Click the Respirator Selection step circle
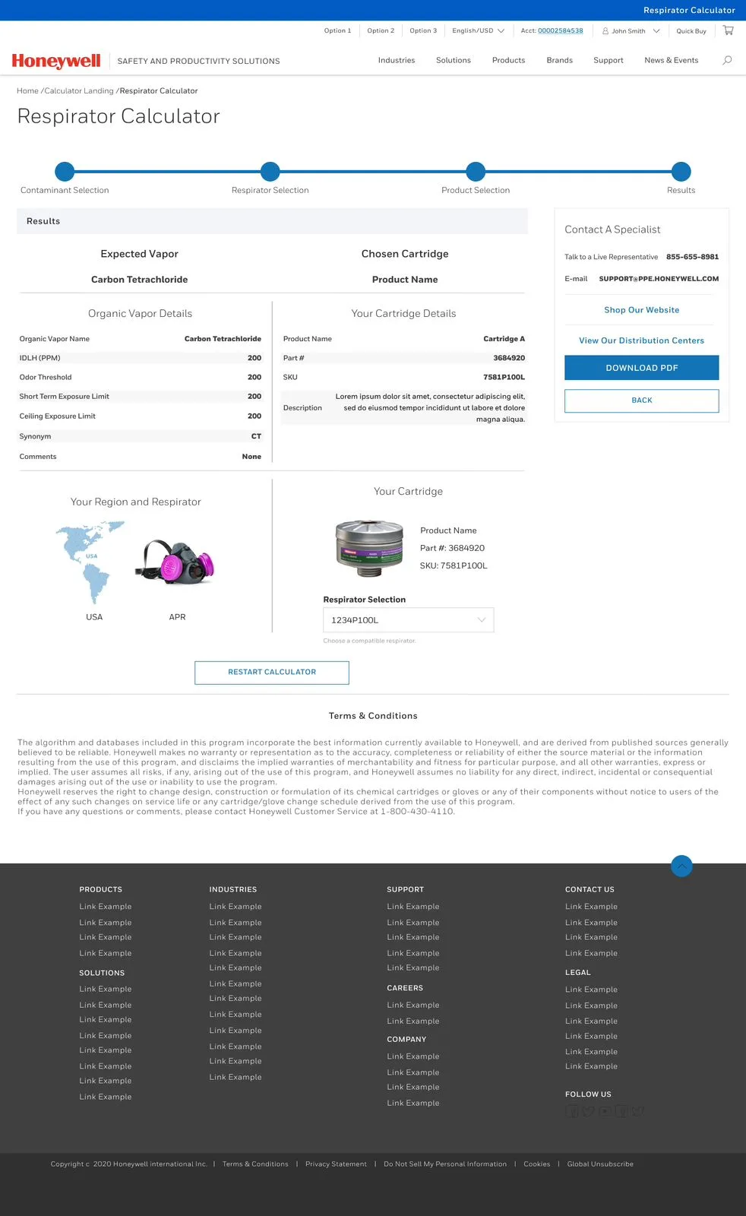Screen dimensions: 746x1216 (270, 172)
